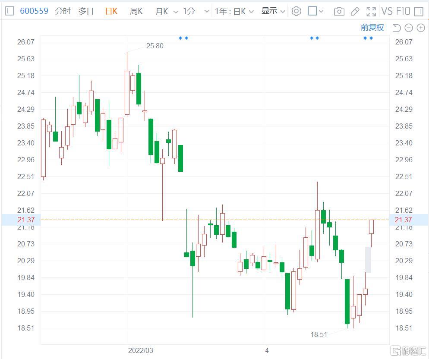This screenshot has height=359, width=429.
Task: Click the first blue diamond event marker pair
Action: [x=183, y=38]
